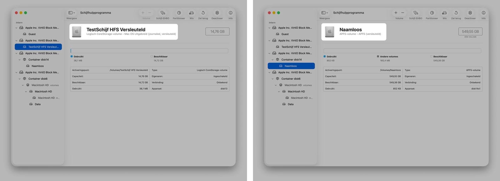Click APFS-volume Type value in table

pos(473,70)
